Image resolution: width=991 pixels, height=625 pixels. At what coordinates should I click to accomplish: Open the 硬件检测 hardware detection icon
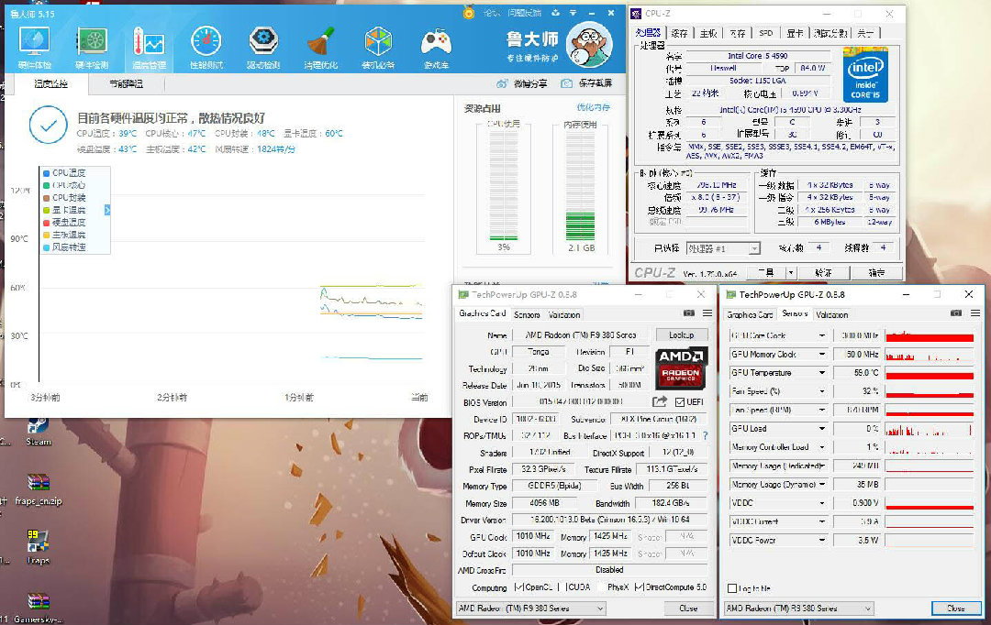tap(92, 43)
